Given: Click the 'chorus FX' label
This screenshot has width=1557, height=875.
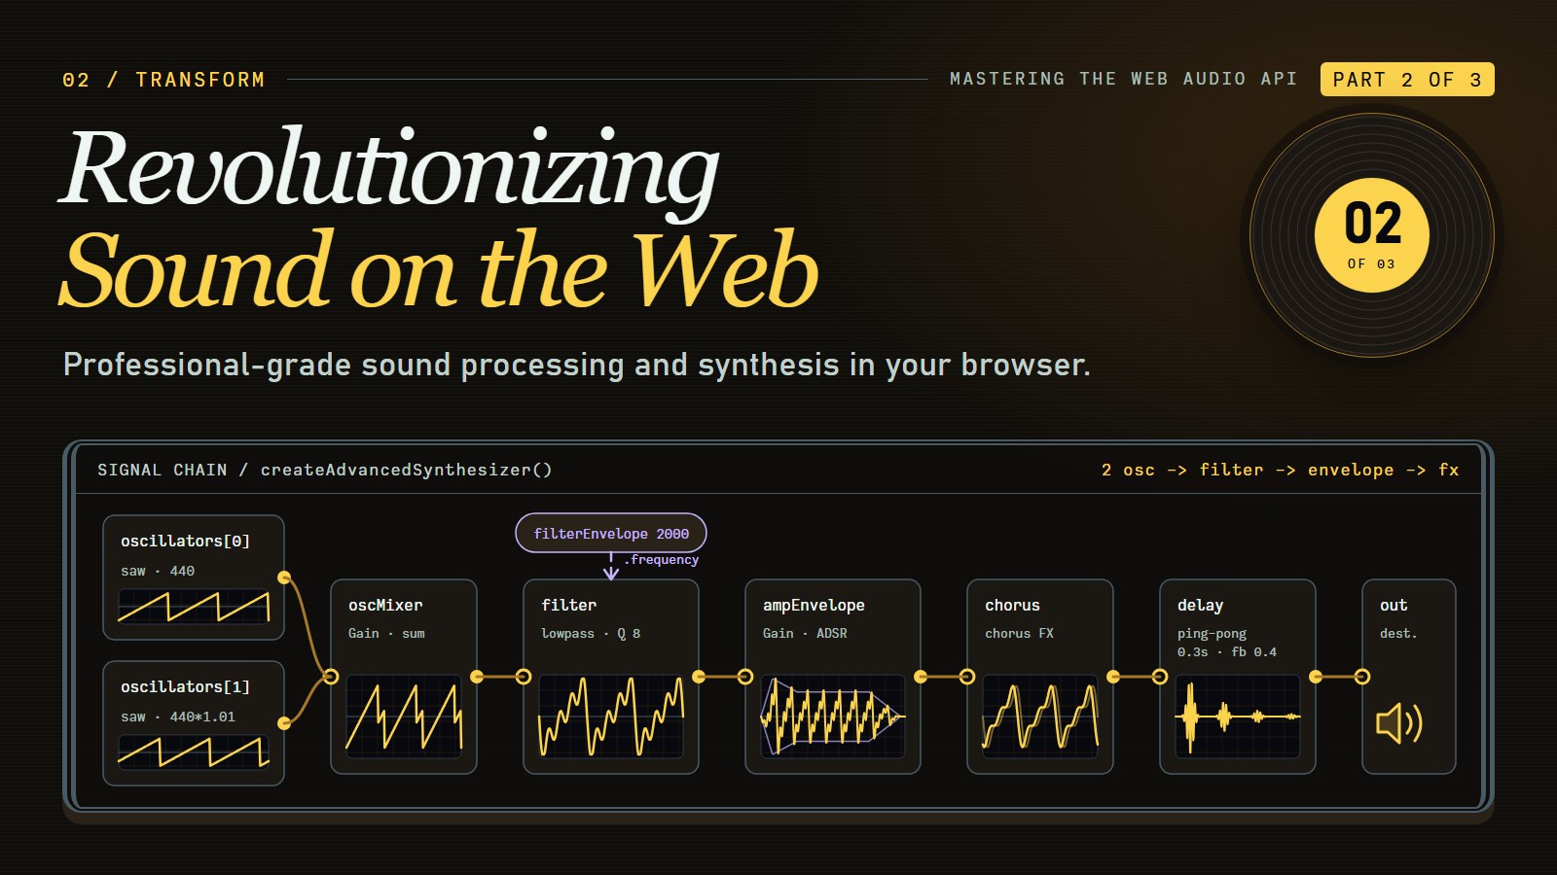Looking at the screenshot, I should pyautogui.click(x=1019, y=633).
